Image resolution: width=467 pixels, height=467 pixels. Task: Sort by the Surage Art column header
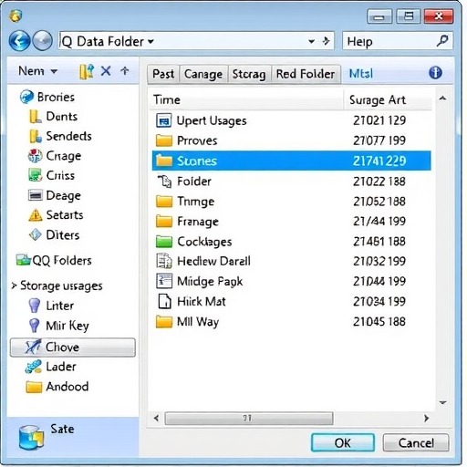388,99
